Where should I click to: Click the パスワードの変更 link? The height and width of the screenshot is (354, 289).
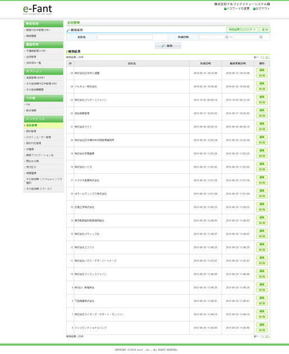tap(238, 8)
